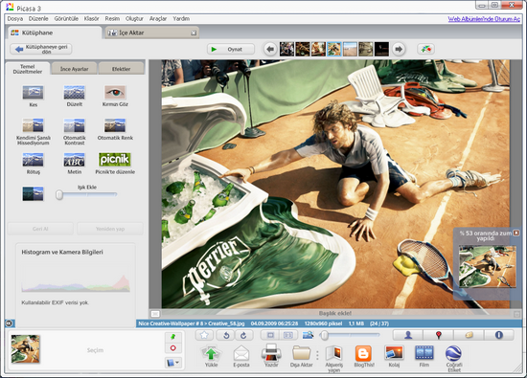Open the Düzelt straighten tool

point(75,93)
